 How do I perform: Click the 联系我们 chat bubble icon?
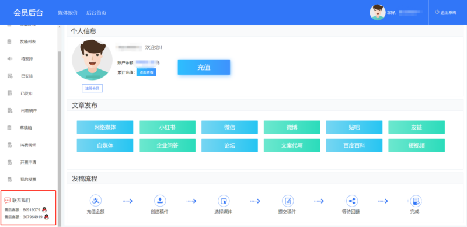click(8, 201)
